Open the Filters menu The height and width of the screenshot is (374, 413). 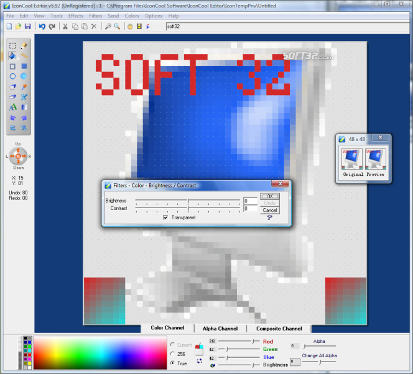click(95, 16)
